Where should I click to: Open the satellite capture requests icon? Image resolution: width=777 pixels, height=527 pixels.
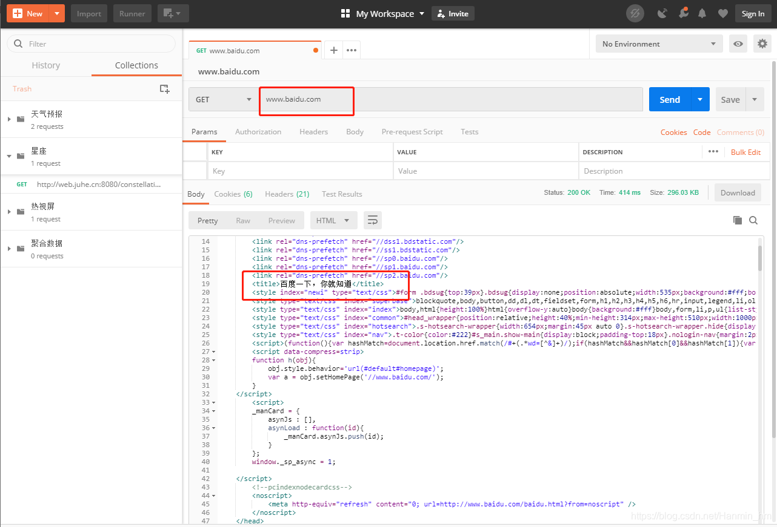(x=662, y=13)
